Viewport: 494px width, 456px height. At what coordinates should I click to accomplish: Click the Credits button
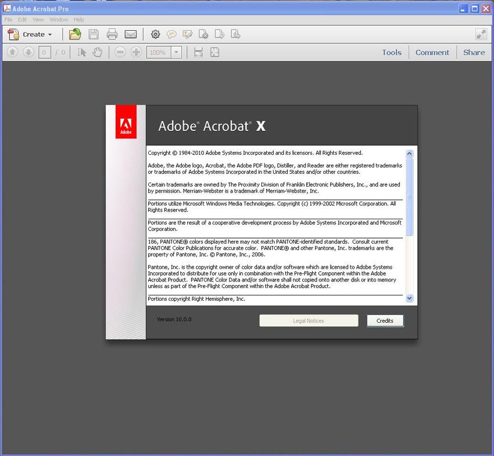point(385,320)
